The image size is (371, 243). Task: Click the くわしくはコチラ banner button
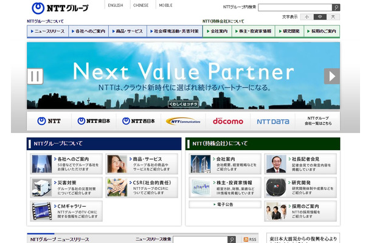point(184,103)
